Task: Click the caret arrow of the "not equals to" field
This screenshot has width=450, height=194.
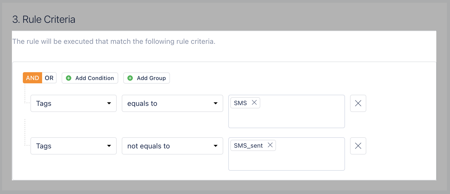Action: [x=216, y=146]
